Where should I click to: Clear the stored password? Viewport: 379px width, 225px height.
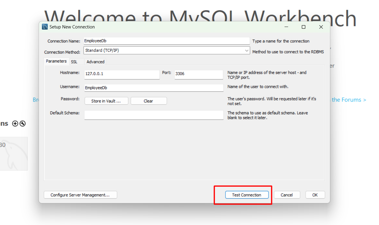(149, 101)
